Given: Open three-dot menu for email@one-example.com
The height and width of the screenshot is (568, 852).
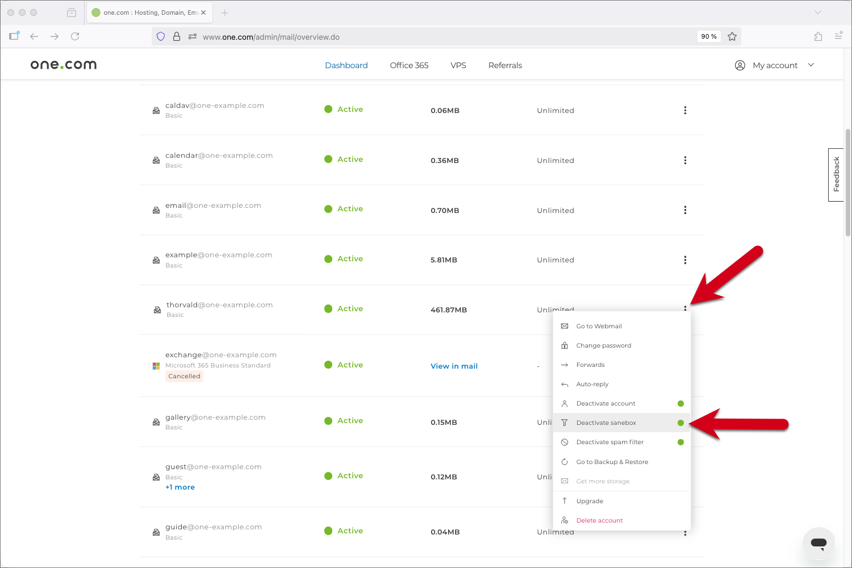Looking at the screenshot, I should (685, 210).
